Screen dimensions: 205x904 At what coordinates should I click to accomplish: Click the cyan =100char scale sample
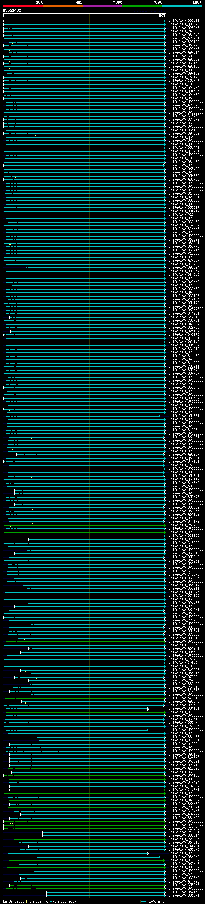pos(143,901)
